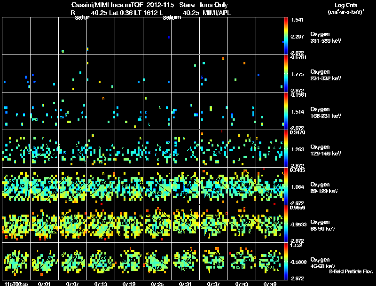Click the Oxygen 168-231 keV label

(x=326, y=113)
